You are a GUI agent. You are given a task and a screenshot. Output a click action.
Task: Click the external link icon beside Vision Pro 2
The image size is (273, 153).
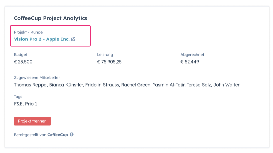pos(73,39)
